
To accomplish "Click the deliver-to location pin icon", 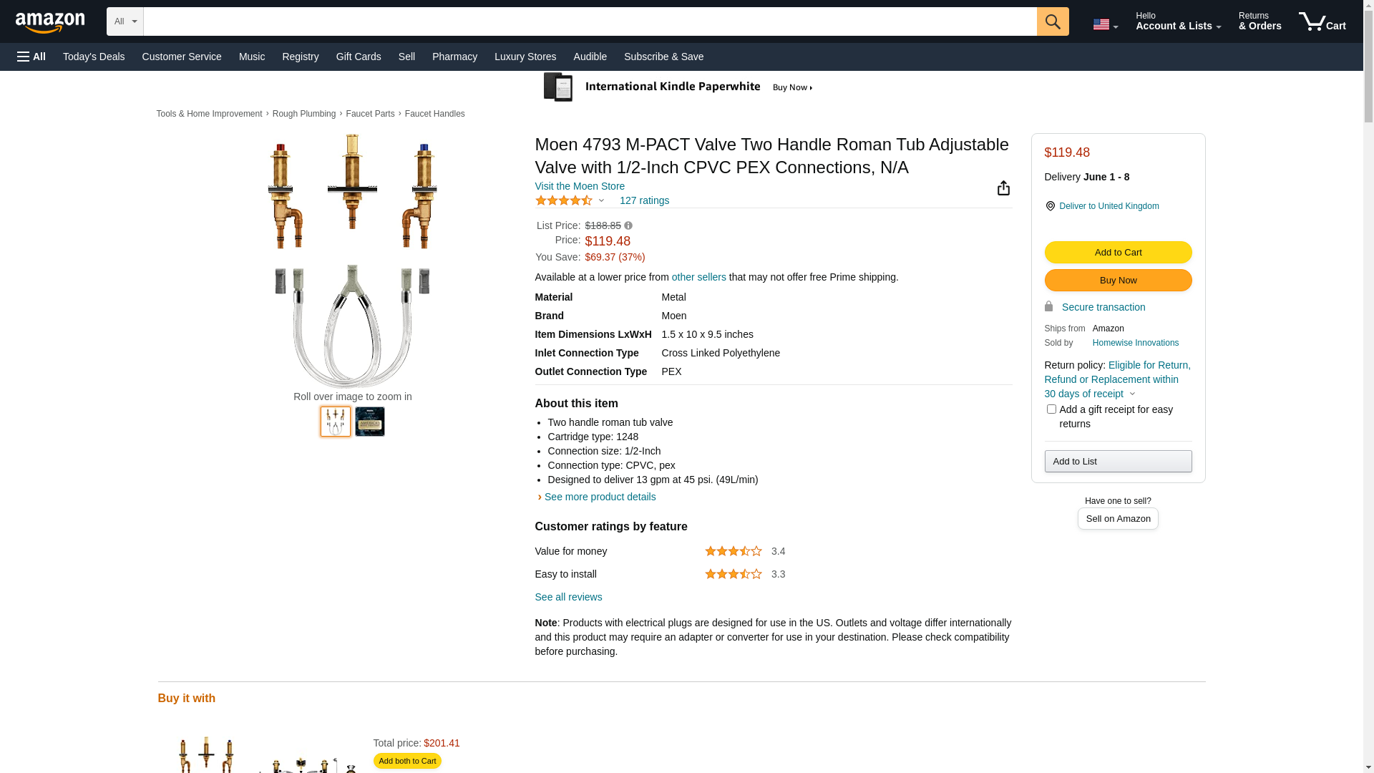I will (x=1050, y=206).
